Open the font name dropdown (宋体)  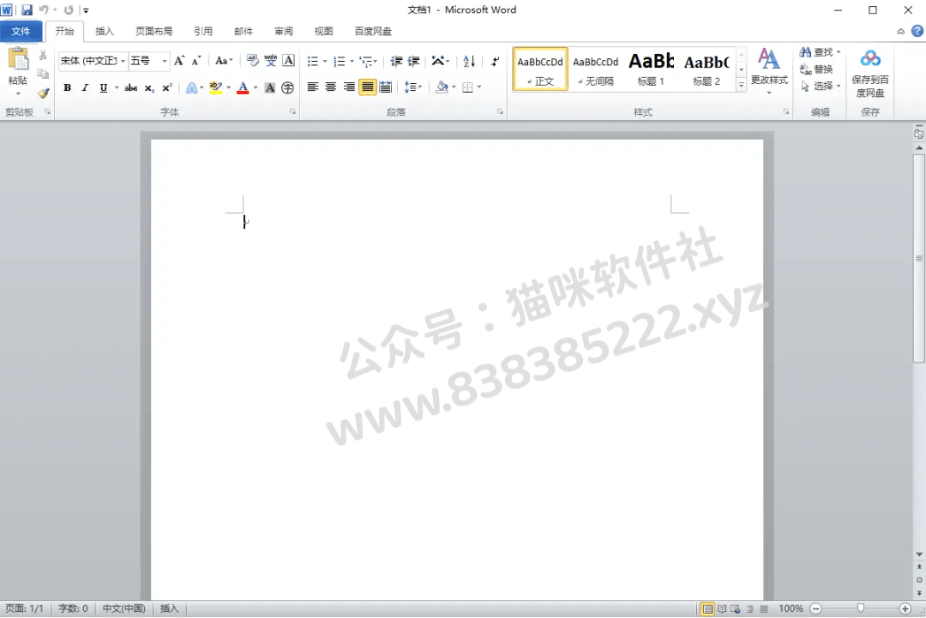(123, 61)
